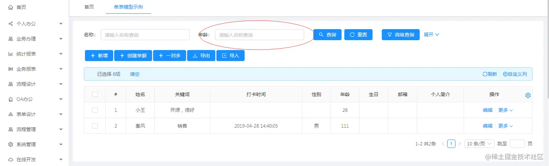The width and height of the screenshot is (549, 166).
Task: Click 编辑 for row 小王
Action: tap(488, 110)
